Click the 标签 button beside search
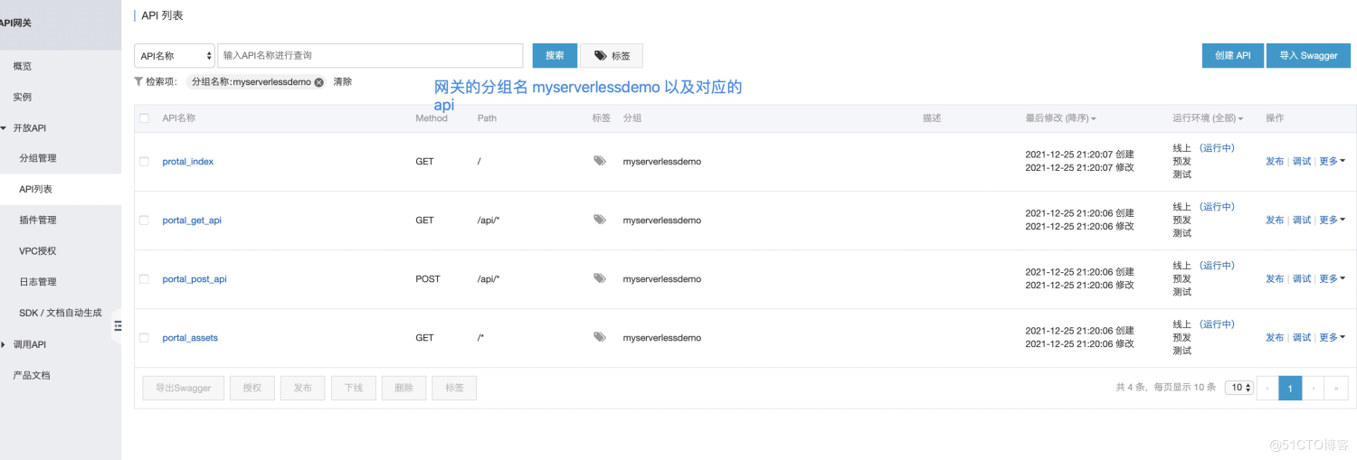The image size is (1357, 460). 612,55
